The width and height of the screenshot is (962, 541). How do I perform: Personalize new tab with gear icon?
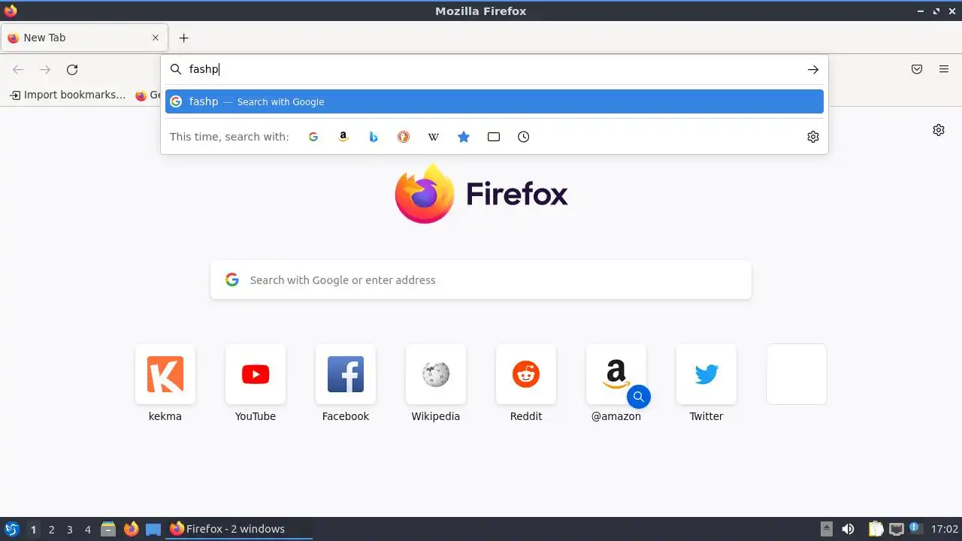[939, 130]
